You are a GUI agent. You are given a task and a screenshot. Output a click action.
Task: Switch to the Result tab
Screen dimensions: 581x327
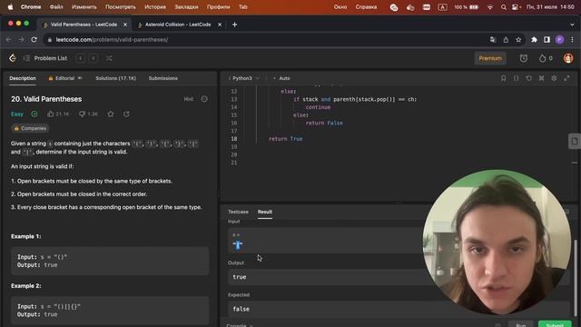[x=265, y=212]
